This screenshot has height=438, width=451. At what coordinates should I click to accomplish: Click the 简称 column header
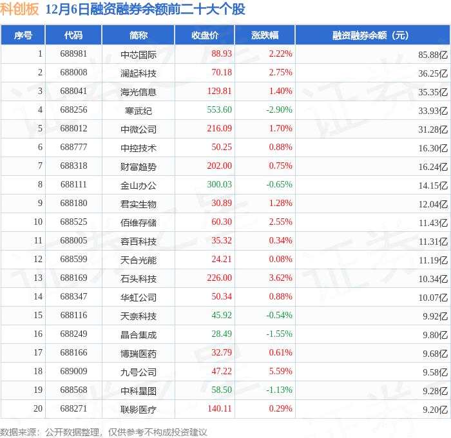tap(138, 35)
